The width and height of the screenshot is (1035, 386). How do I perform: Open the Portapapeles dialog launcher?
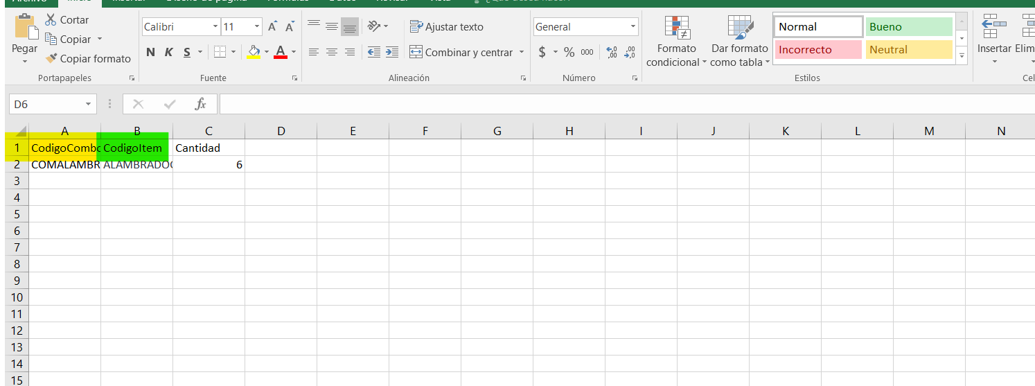pyautogui.click(x=132, y=78)
